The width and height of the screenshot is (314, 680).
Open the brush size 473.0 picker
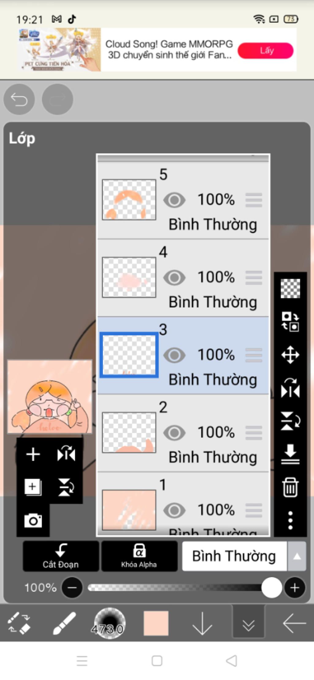pos(109,623)
